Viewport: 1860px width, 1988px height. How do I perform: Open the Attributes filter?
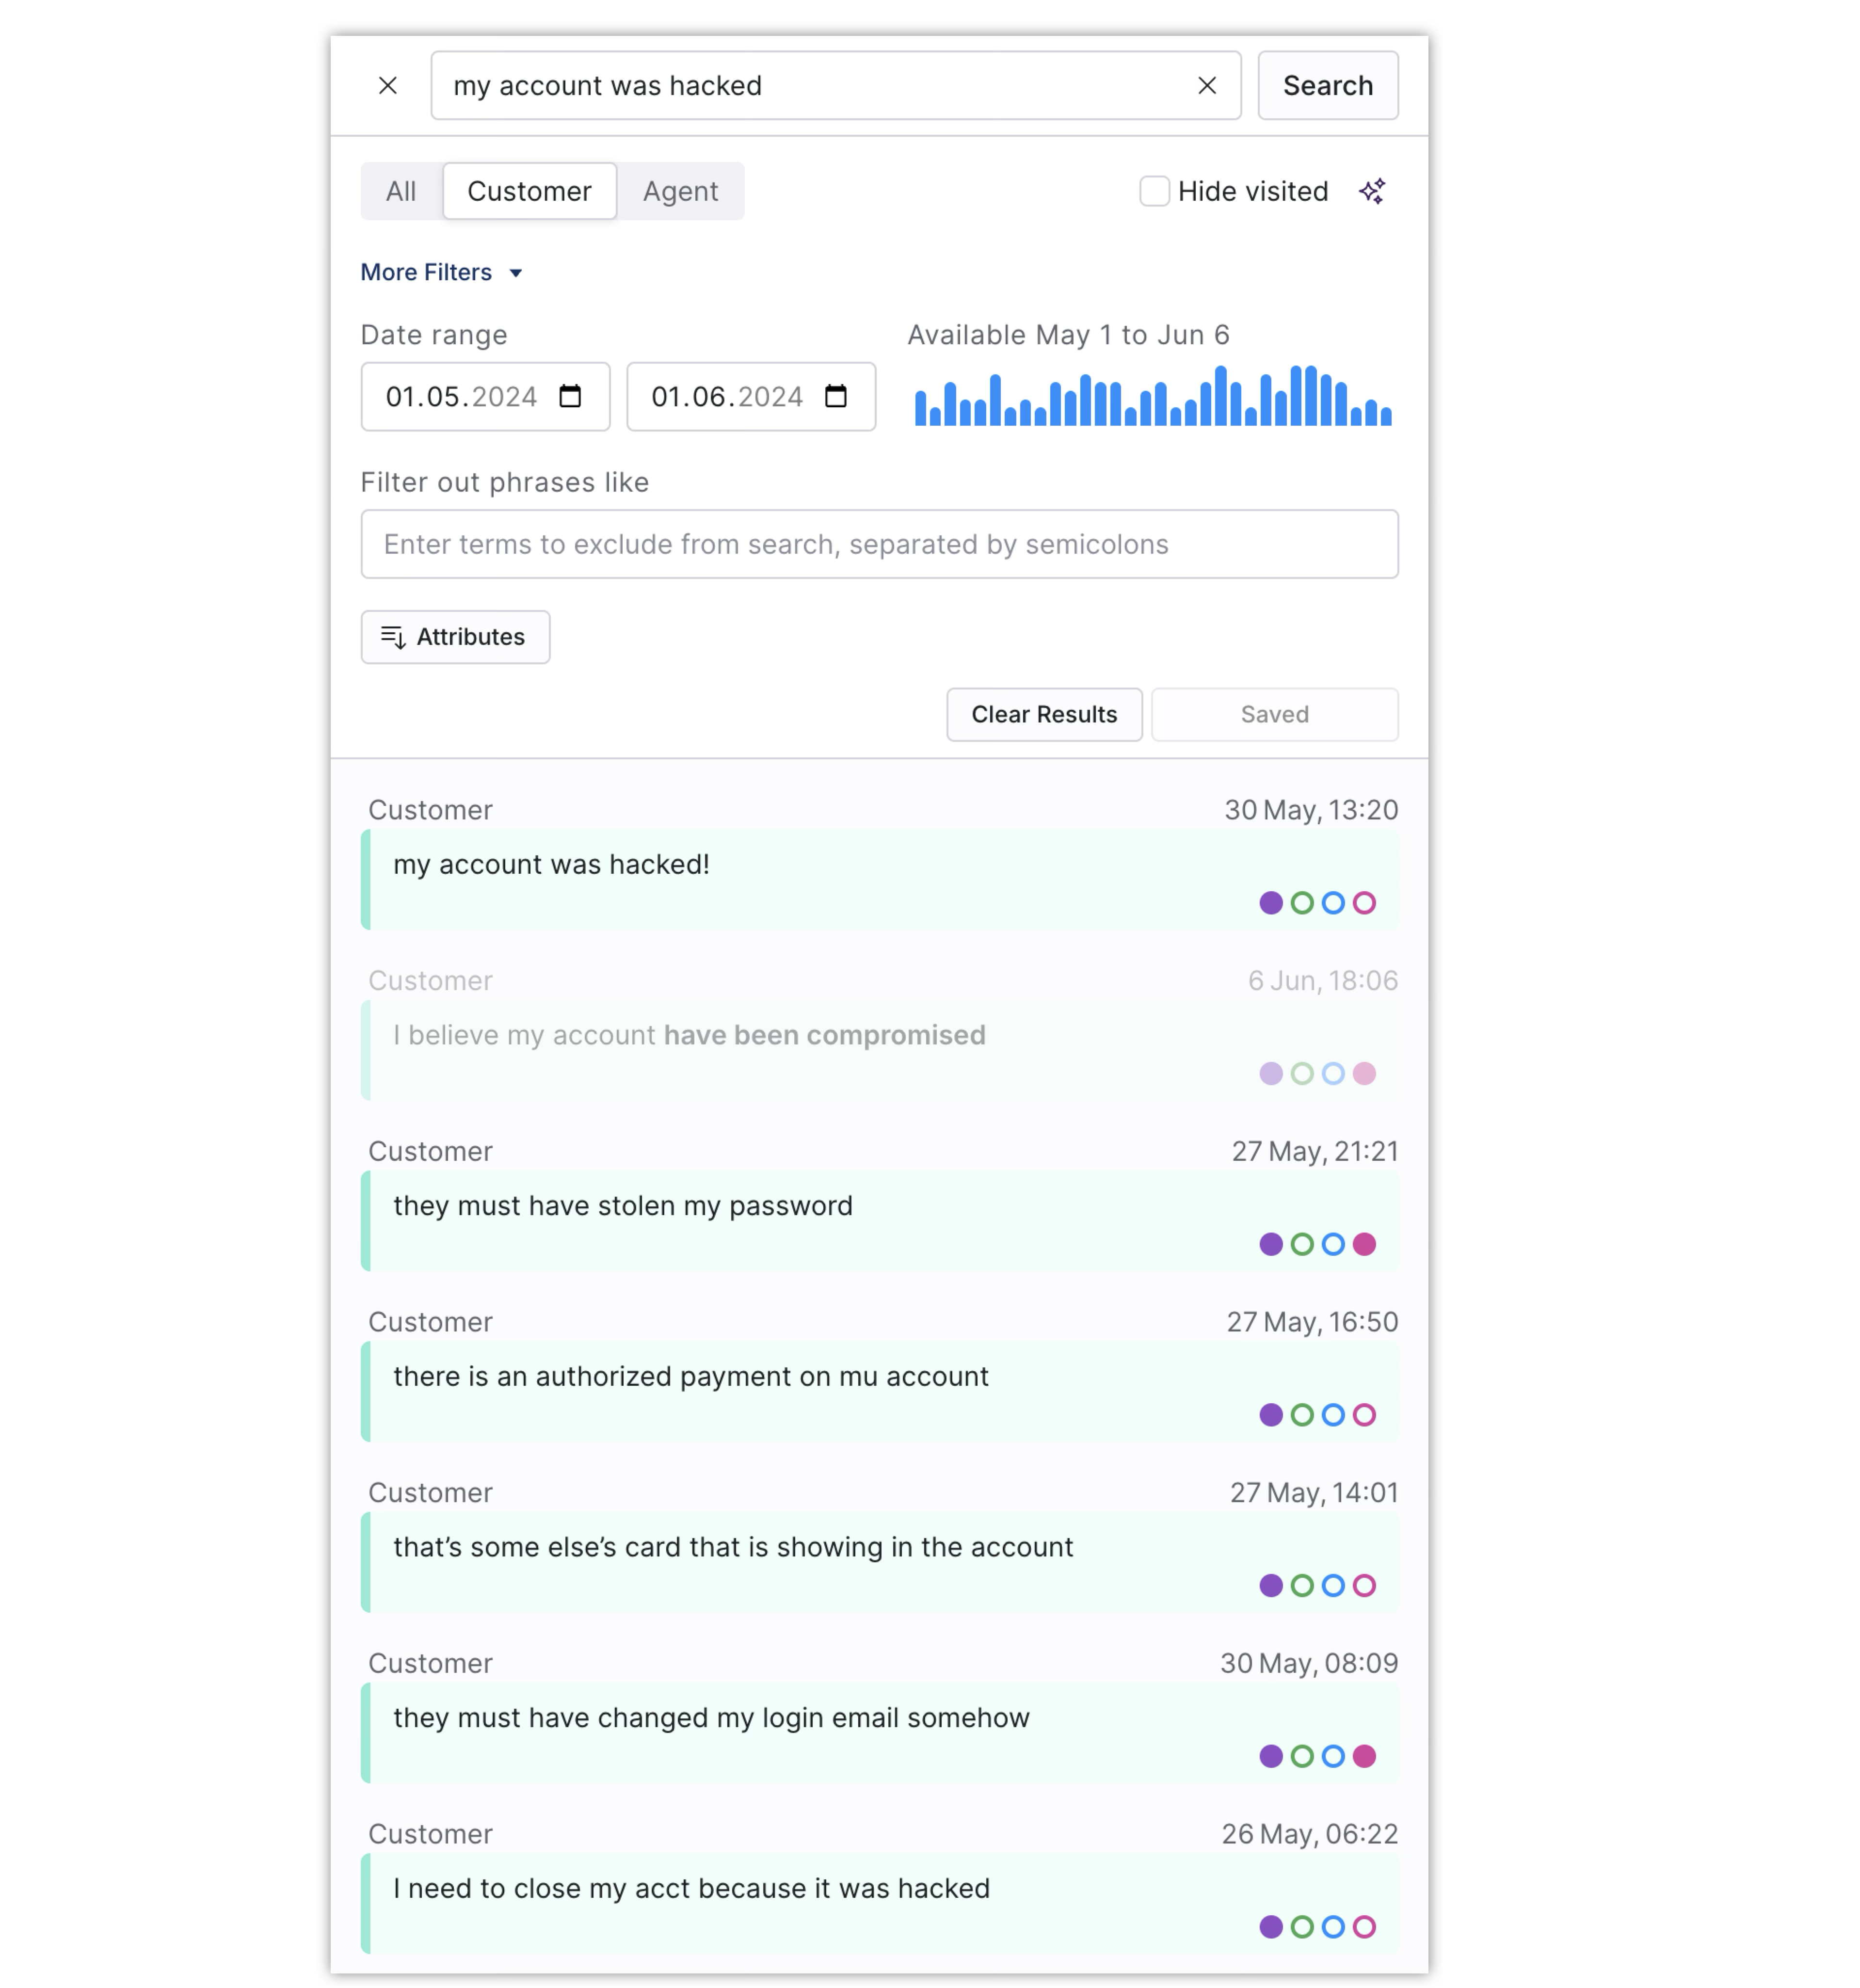click(455, 637)
